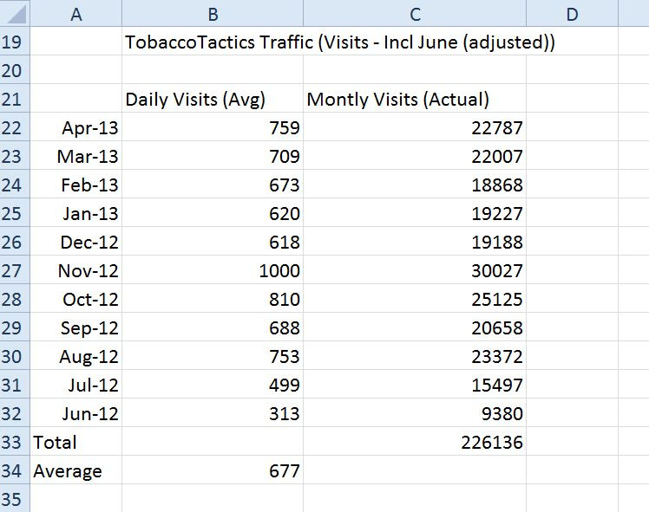Image resolution: width=649 pixels, height=512 pixels.
Task: Select the Jun-12 date cell
Action: click(76, 413)
